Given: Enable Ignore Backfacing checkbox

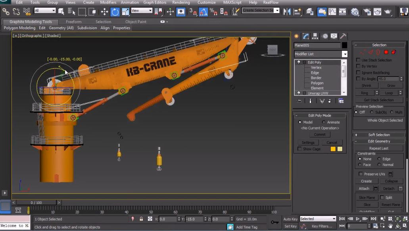Looking at the screenshot, I should [358, 73].
